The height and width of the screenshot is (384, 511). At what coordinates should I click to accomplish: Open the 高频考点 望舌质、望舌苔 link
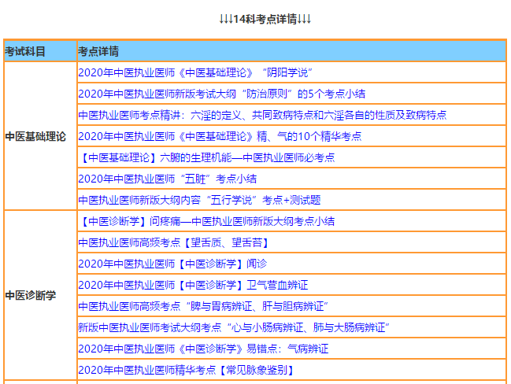tap(174, 242)
